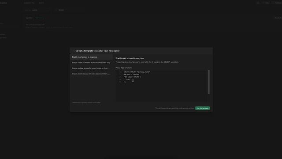Click the 'ON public.quotes' code line
The height and width of the screenshot is (159, 282).
tap(131, 75)
